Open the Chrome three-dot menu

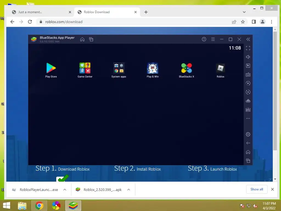(271, 22)
